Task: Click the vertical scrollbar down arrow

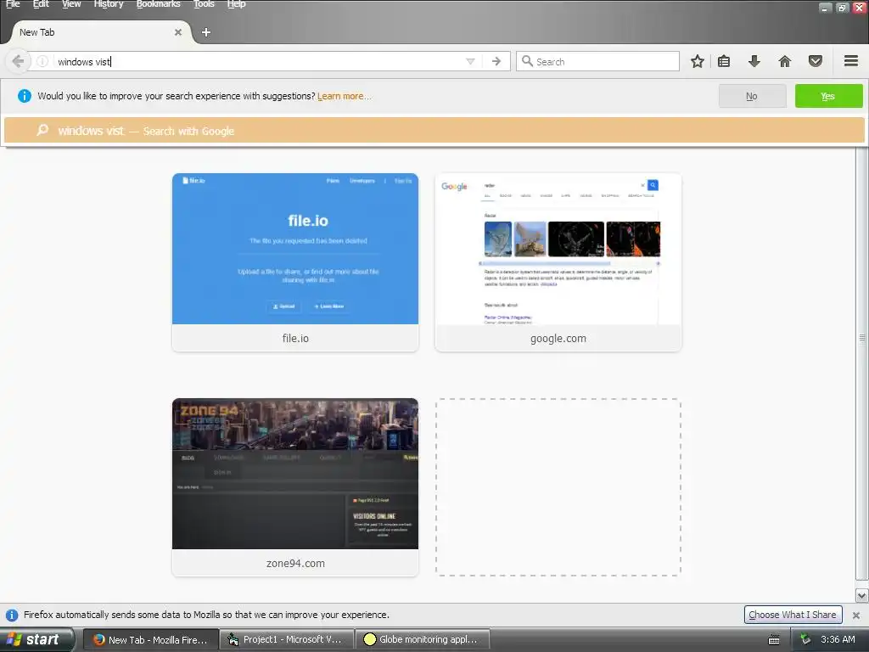Action: 862,595
